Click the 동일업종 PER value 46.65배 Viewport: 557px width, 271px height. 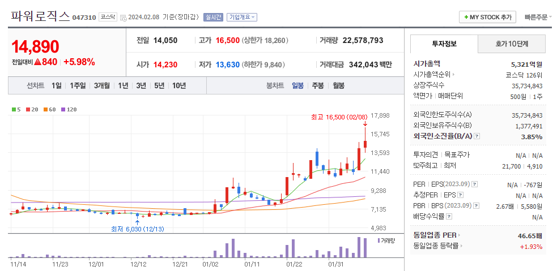[x=530, y=236]
